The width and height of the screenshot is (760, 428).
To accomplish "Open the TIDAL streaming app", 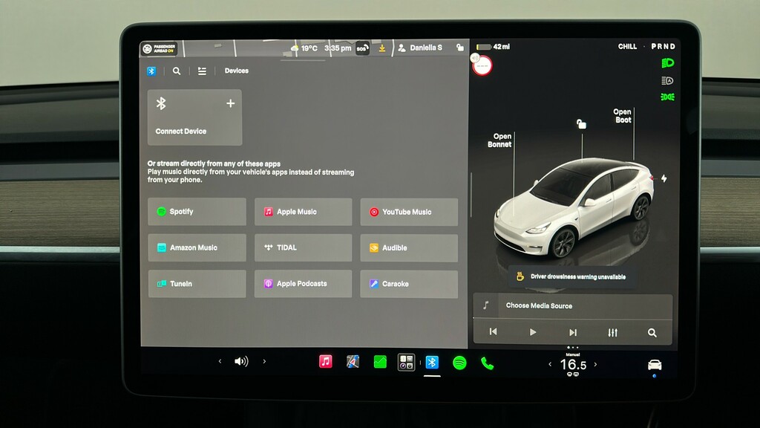I will (x=303, y=247).
